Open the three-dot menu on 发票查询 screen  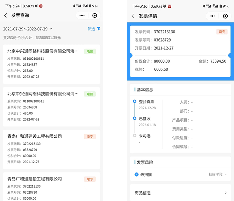click(x=82, y=15)
